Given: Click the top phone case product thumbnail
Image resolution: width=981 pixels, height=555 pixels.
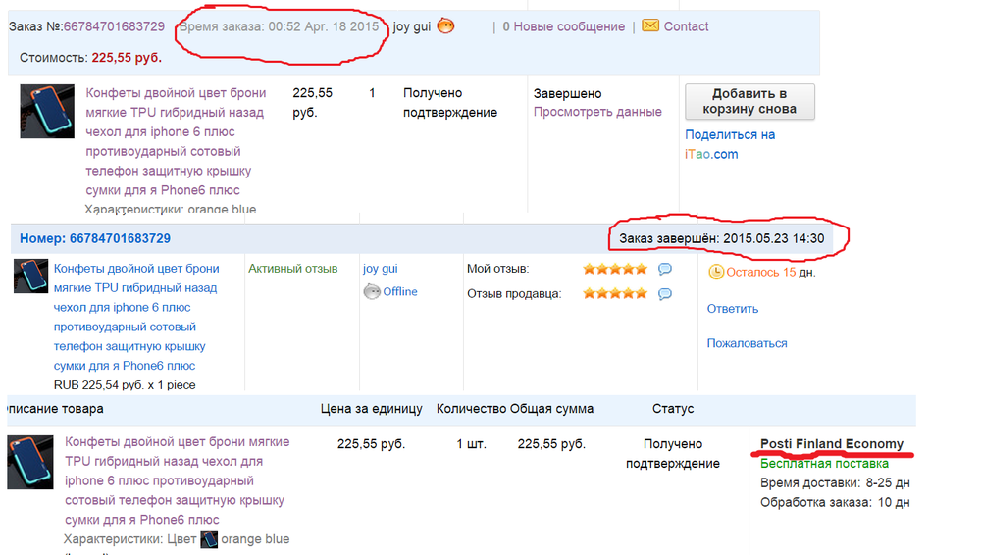Looking at the screenshot, I should pos(47,111).
